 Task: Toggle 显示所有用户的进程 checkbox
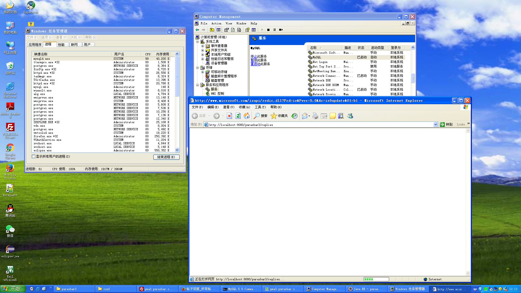tap(34, 157)
